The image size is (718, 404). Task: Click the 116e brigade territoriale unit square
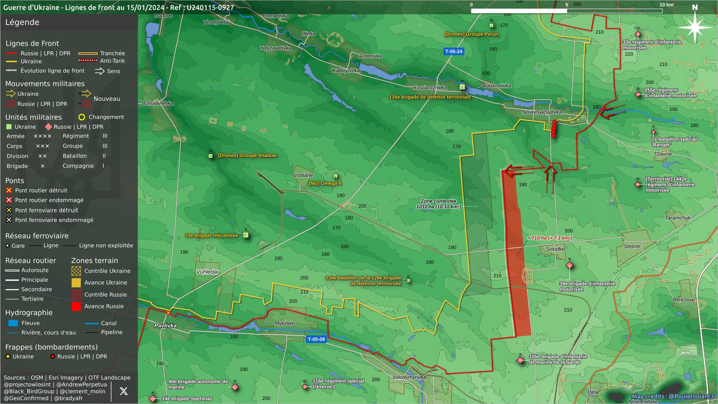[x=462, y=87]
